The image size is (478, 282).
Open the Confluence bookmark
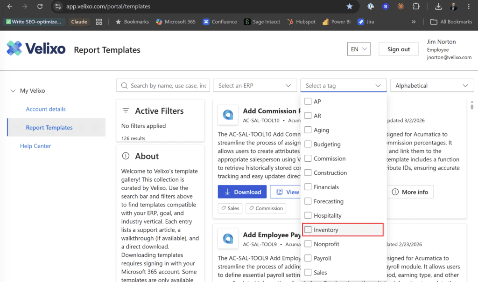(x=220, y=22)
